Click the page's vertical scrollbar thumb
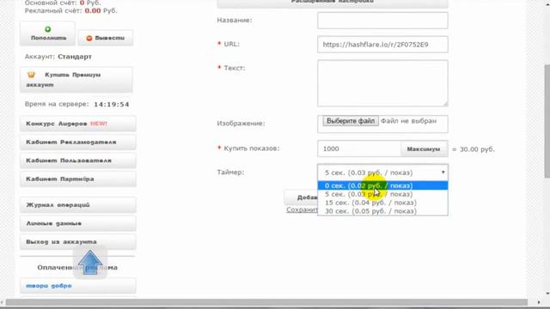The width and height of the screenshot is (550, 309). pyautogui.click(x=547, y=121)
